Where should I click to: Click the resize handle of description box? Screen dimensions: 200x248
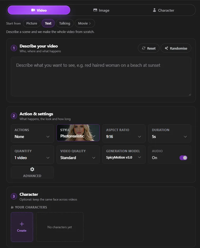(190, 95)
